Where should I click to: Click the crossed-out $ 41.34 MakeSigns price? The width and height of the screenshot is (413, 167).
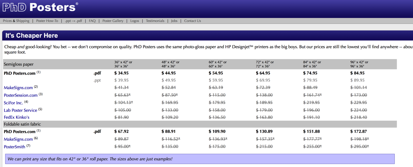coord(121,87)
